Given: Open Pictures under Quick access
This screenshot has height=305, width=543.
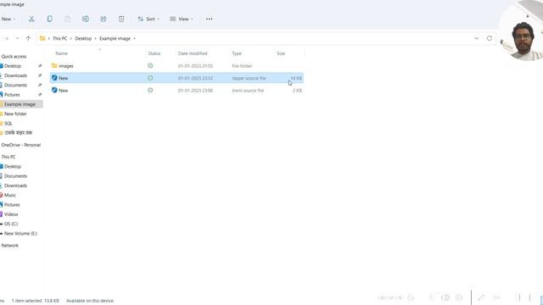Looking at the screenshot, I should pyautogui.click(x=12, y=94).
